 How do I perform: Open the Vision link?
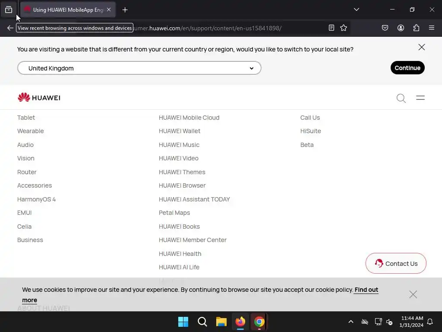(x=25, y=158)
